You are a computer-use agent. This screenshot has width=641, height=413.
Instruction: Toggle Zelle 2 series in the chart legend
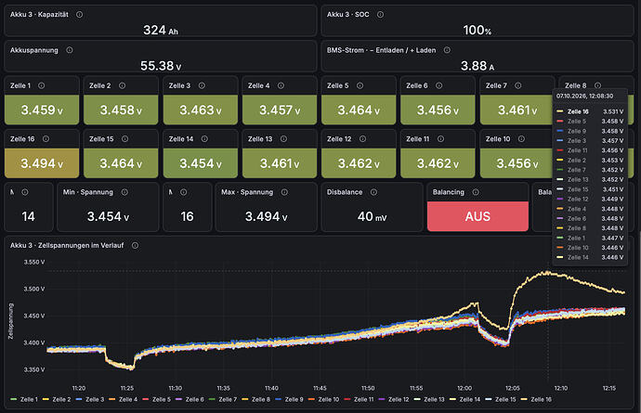coord(61,399)
